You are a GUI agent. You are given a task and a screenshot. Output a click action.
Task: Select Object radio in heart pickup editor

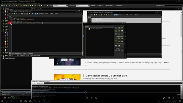tap(56, 14)
